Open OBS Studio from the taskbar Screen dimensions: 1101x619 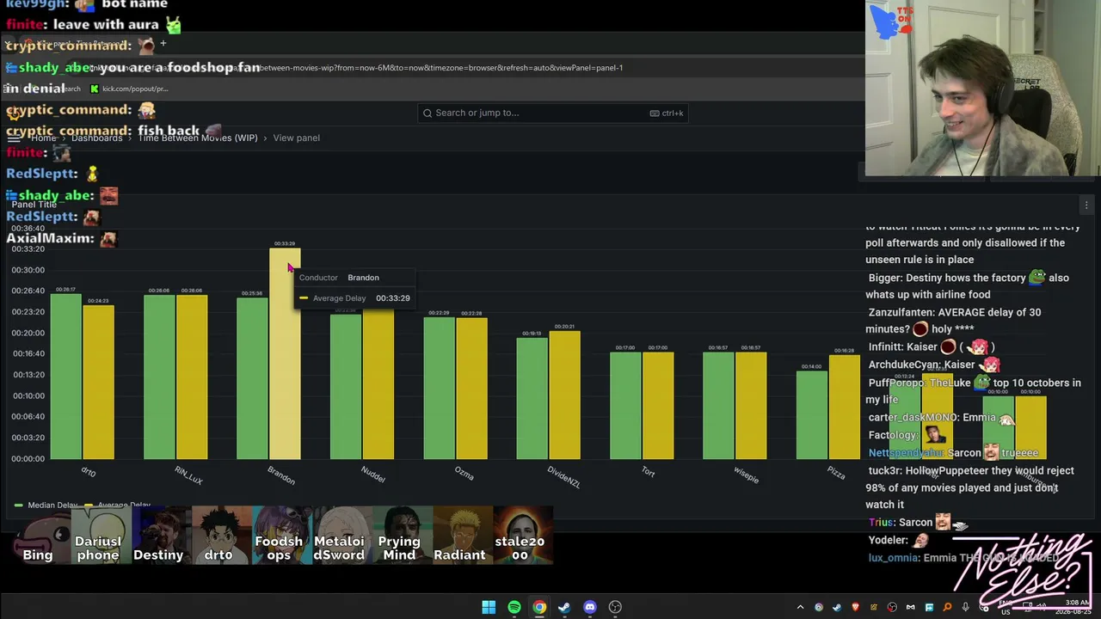(x=615, y=607)
